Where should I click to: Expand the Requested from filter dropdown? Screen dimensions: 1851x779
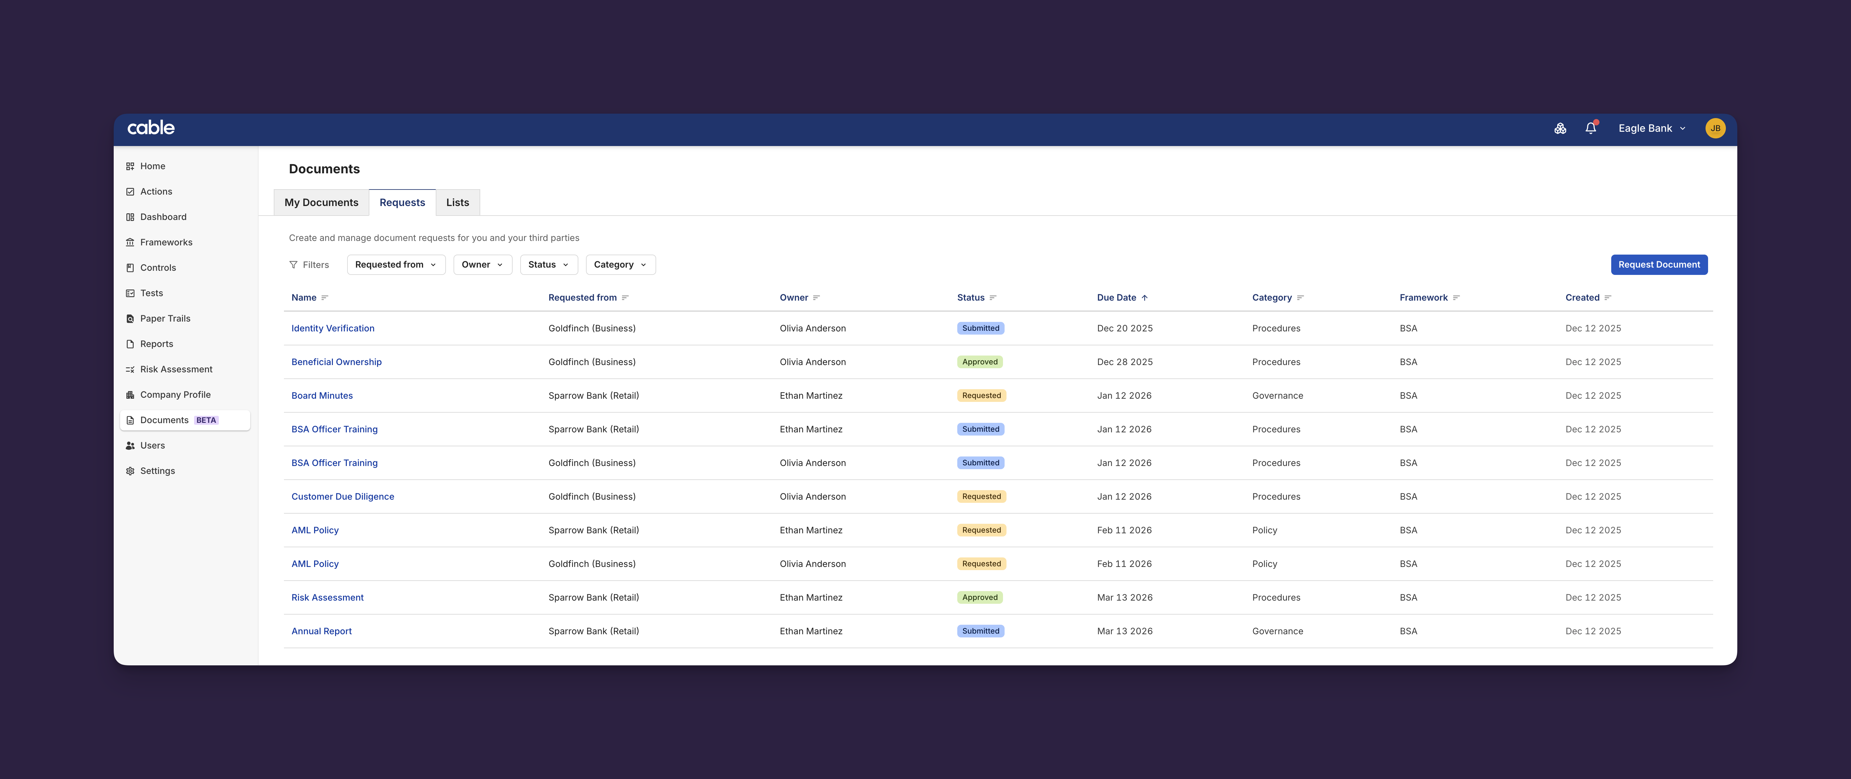click(396, 265)
